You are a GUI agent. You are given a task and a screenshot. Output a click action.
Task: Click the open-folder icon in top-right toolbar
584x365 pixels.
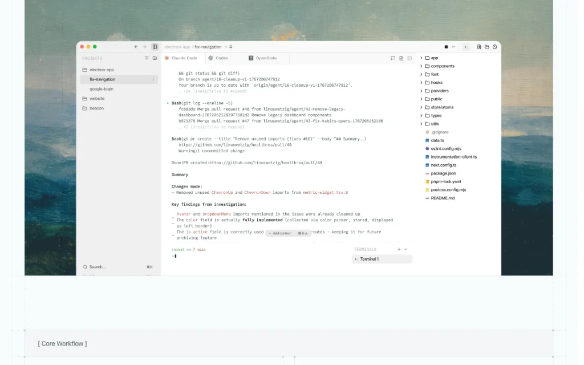pyautogui.click(x=487, y=47)
